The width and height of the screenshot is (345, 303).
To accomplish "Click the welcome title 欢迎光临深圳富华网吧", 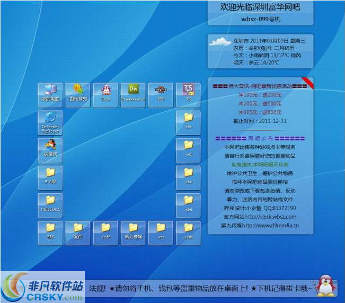I will click(x=260, y=7).
